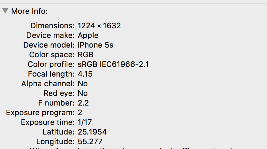The height and width of the screenshot is (149, 267).
Task: Click the More Info section header
Action: coord(29,11)
